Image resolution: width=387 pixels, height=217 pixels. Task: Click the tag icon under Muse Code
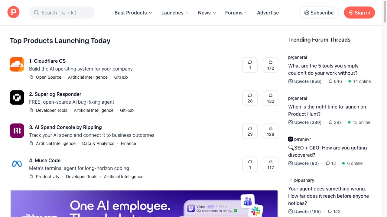tap(31, 177)
